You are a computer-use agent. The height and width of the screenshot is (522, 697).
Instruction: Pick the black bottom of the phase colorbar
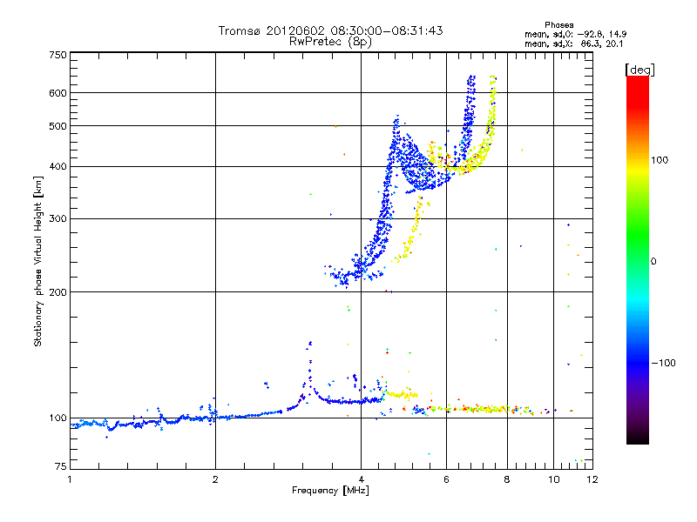pos(638,439)
